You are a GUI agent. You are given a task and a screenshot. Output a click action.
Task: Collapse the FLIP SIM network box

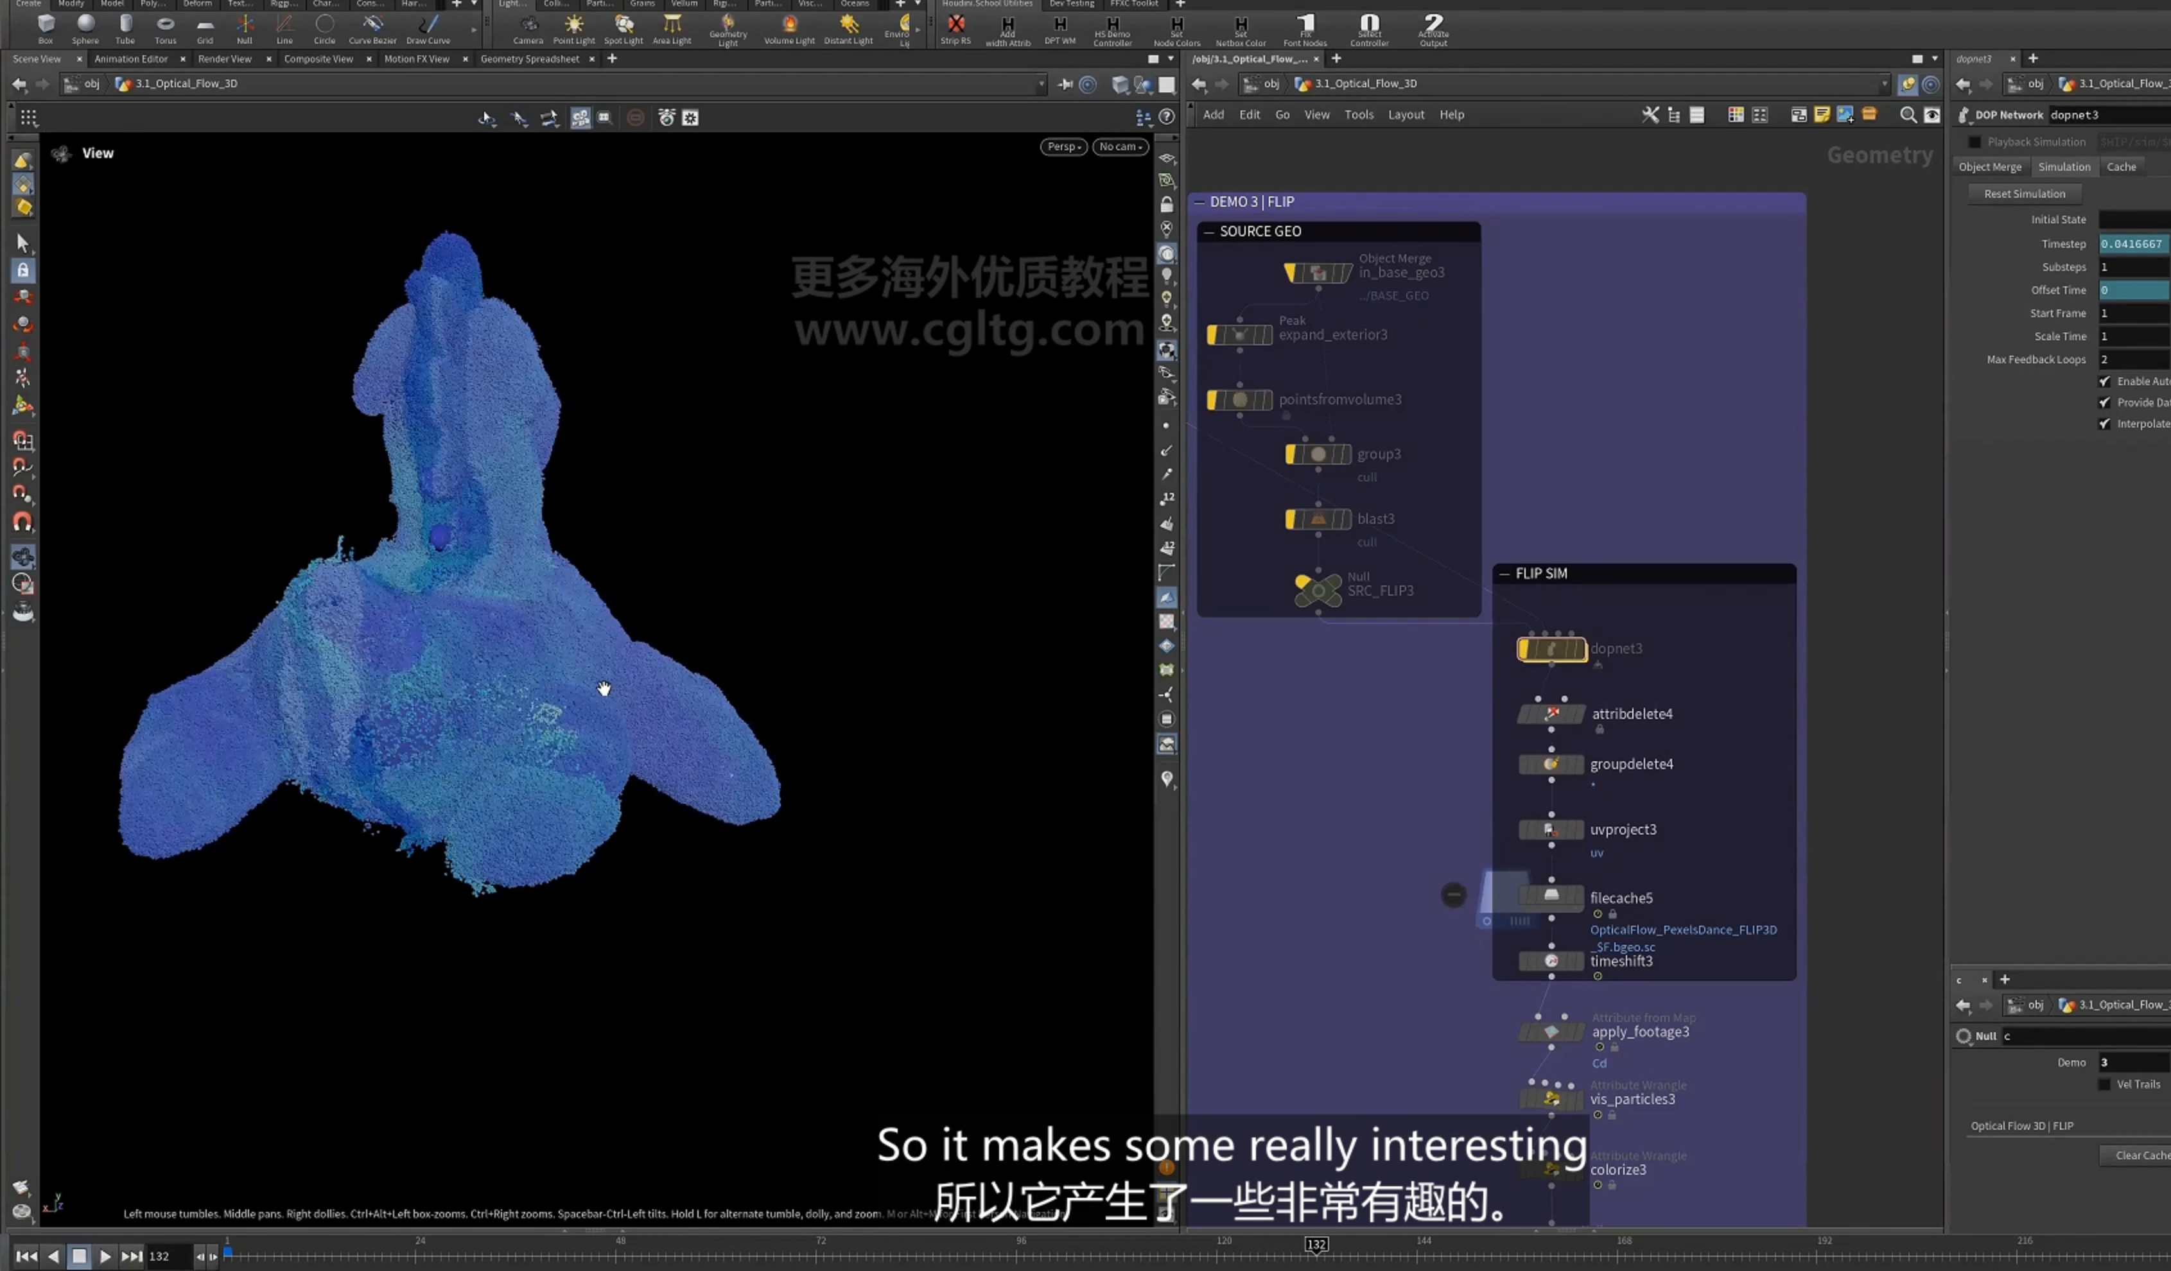coord(1504,573)
